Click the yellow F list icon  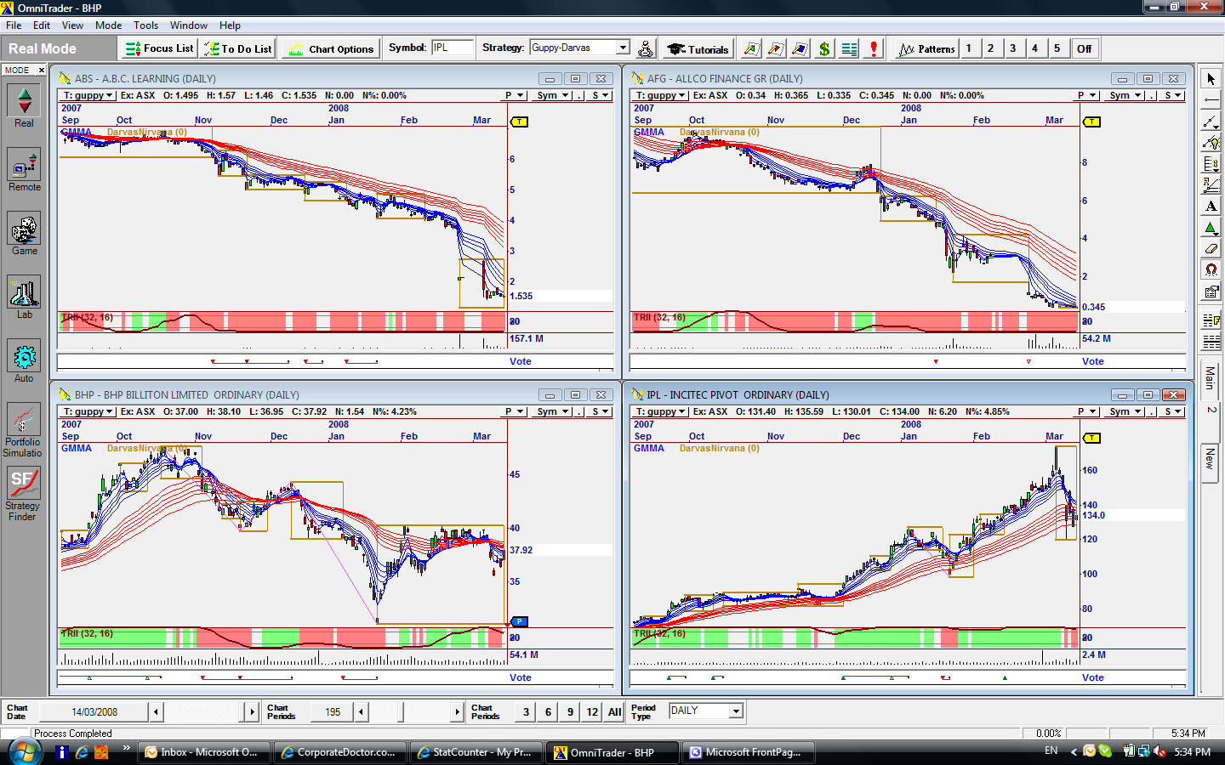pos(1211,320)
